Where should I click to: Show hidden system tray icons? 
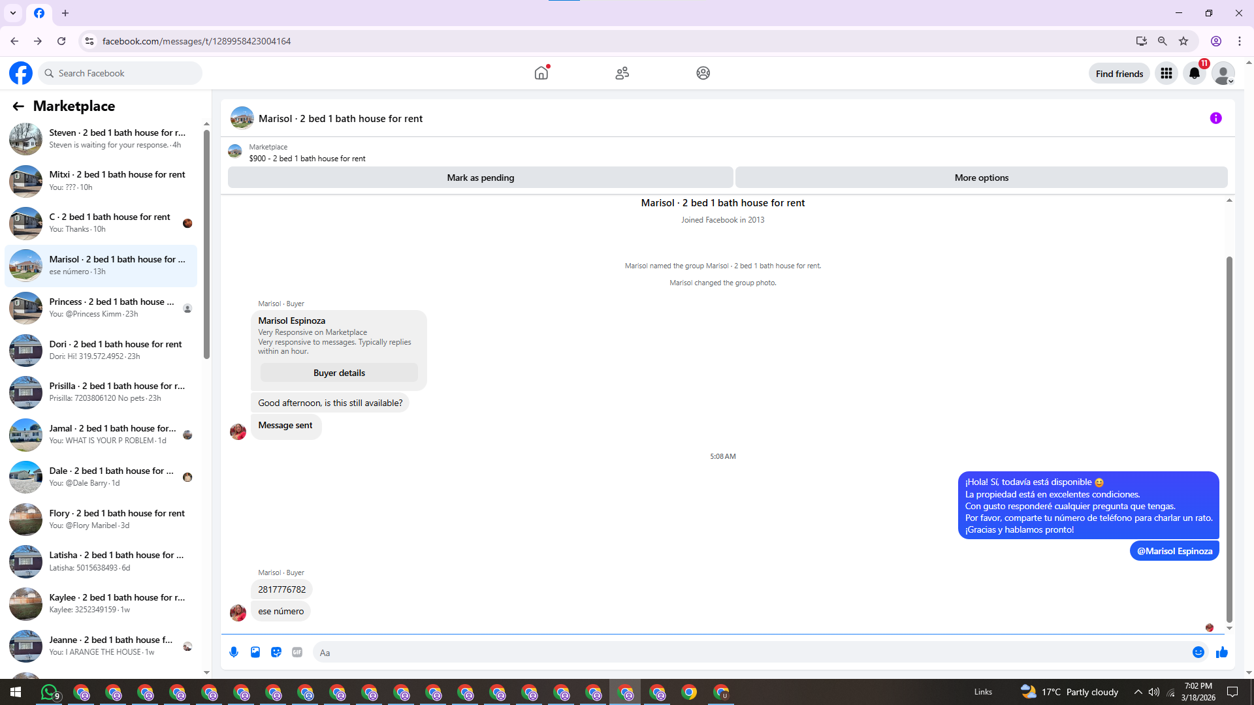(1138, 692)
